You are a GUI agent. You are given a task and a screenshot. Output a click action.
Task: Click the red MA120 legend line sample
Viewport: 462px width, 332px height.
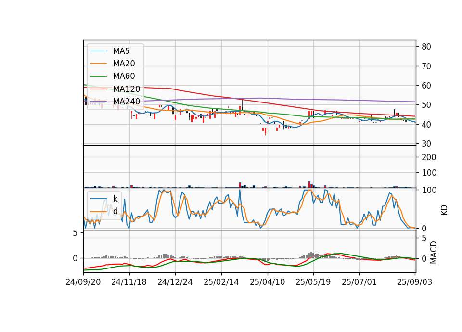coord(98,89)
